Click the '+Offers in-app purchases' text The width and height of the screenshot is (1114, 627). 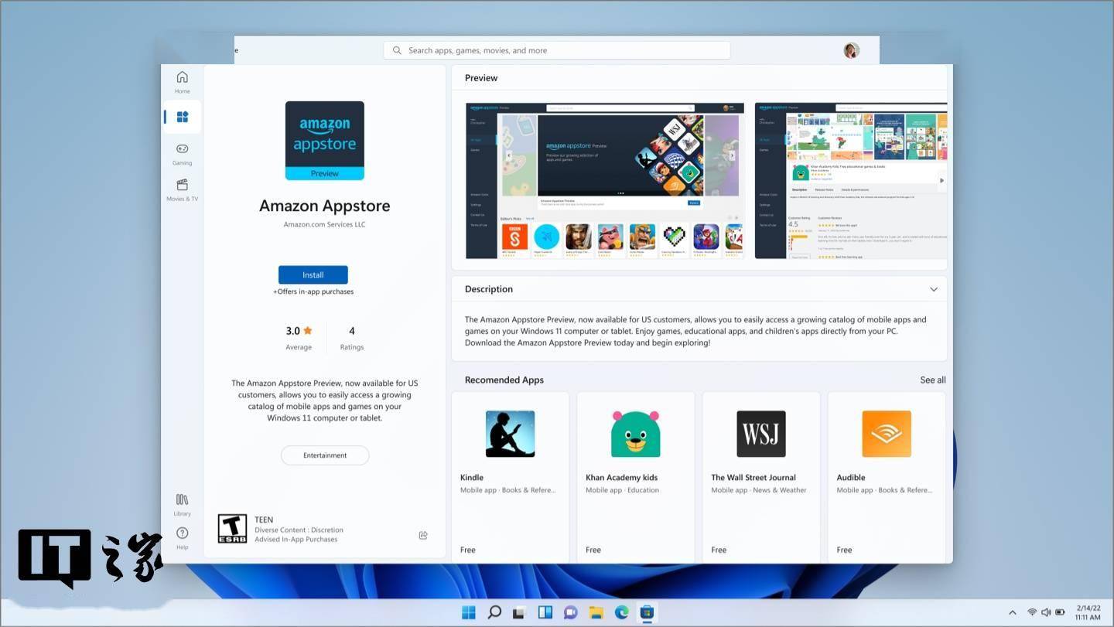[313, 291]
